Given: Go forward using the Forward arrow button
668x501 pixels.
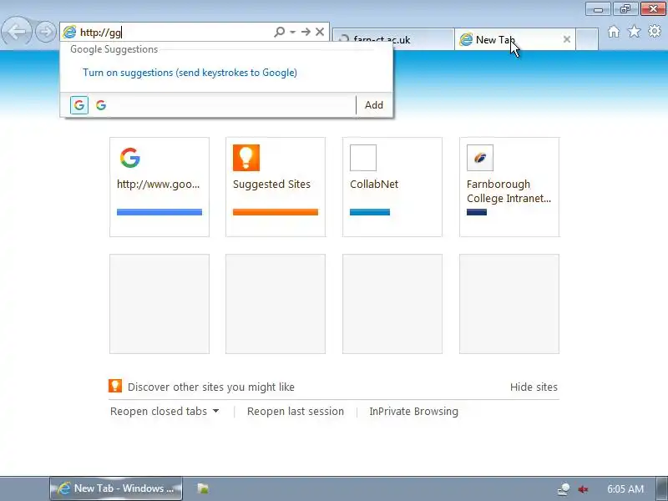Looking at the screenshot, I should [46, 32].
